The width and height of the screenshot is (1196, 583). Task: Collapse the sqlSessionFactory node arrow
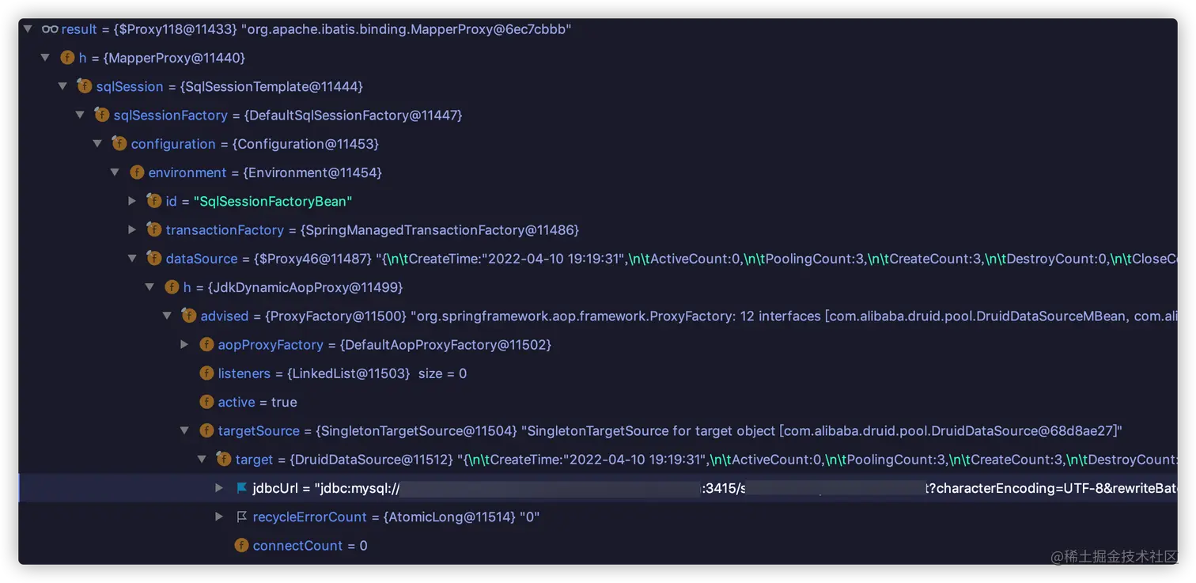pos(80,115)
